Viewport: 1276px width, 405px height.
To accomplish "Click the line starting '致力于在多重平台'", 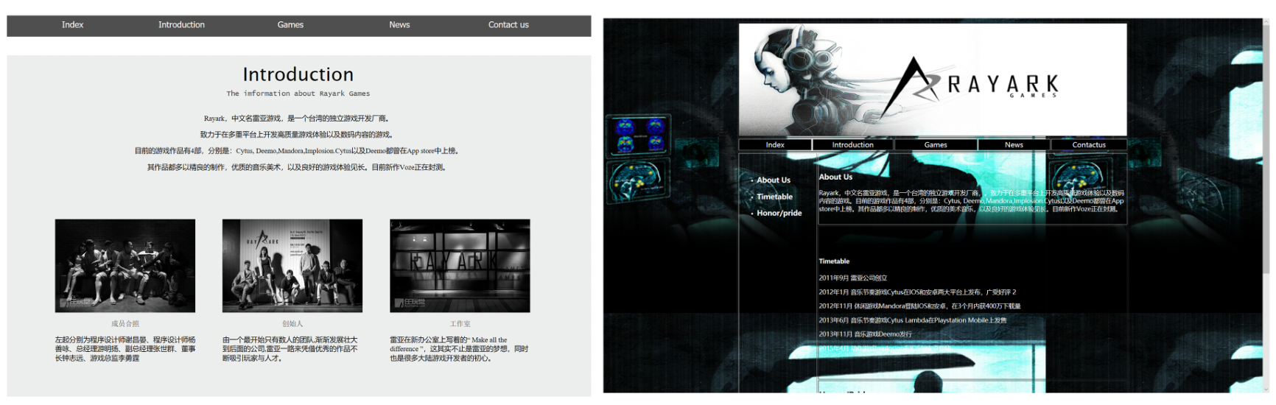I will click(296, 135).
